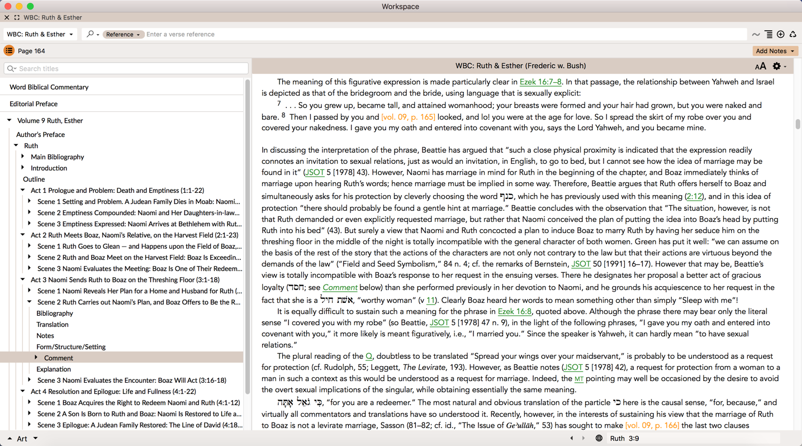Click the Search titles magnifier icon
Image resolution: width=802 pixels, height=446 pixels.
coord(11,69)
